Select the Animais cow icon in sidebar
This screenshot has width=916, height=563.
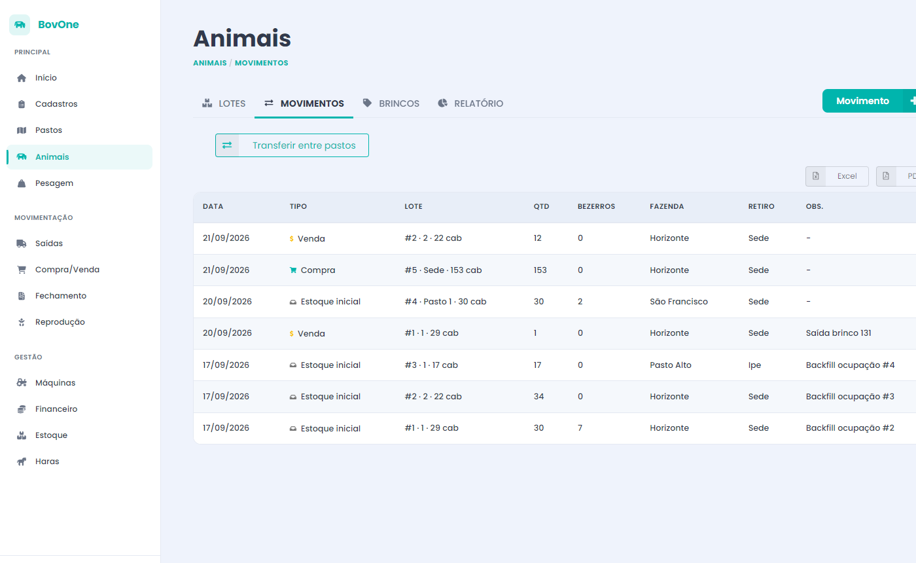pyautogui.click(x=22, y=157)
